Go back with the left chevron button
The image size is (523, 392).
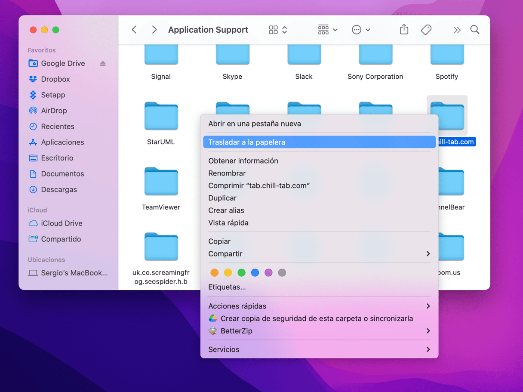tap(134, 30)
